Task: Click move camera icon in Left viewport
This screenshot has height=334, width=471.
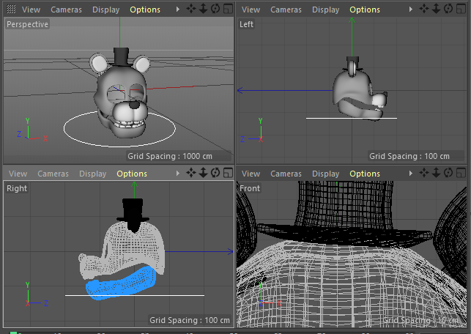Action: pyautogui.click(x=424, y=9)
